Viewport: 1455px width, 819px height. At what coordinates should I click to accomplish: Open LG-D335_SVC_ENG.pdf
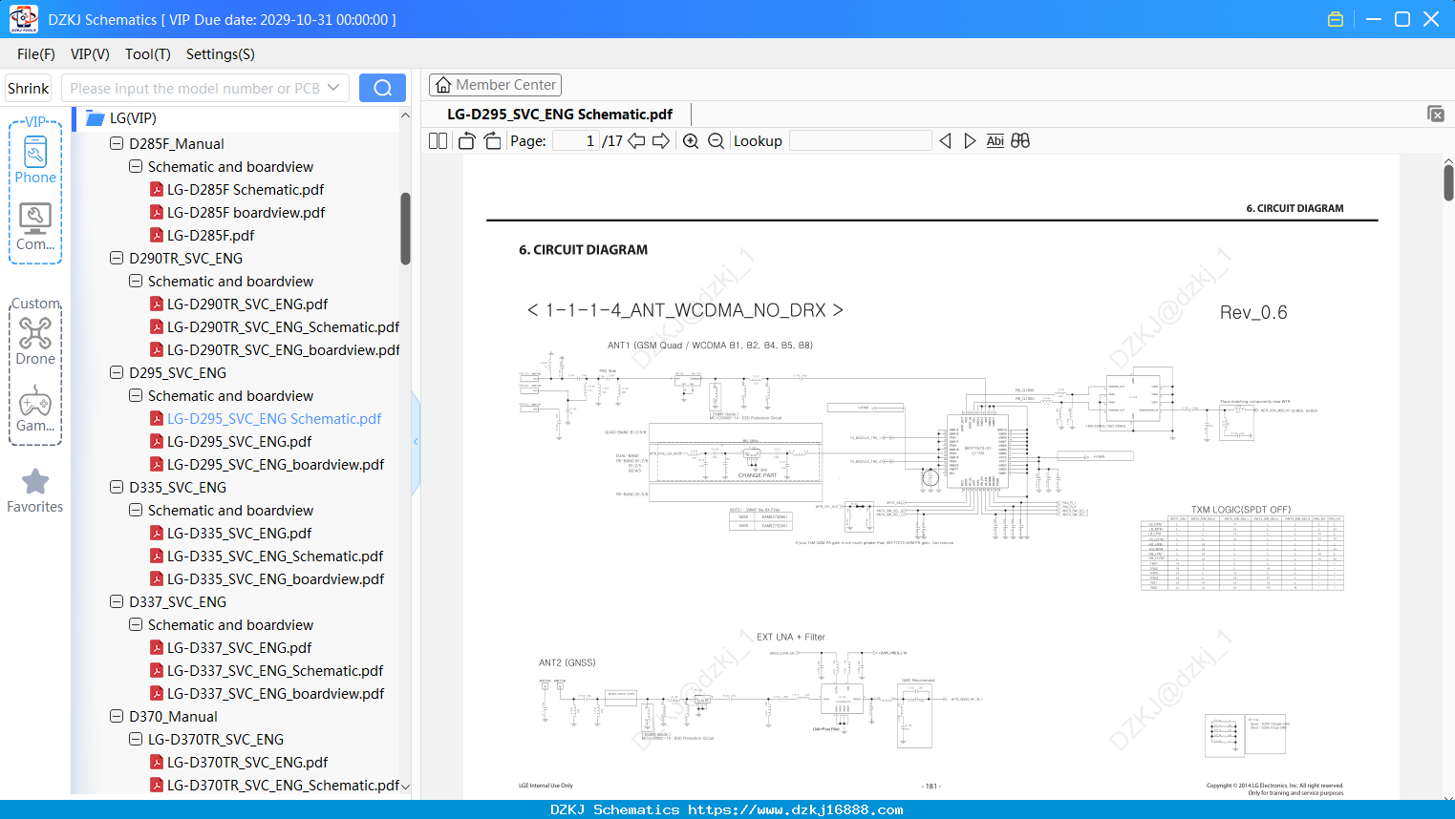(x=239, y=533)
